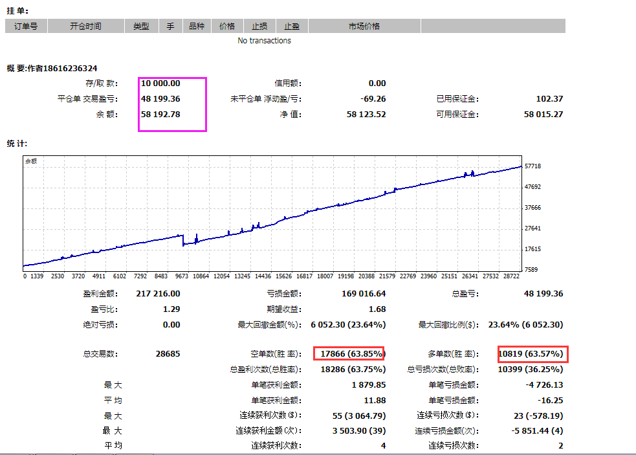Click the 手 column header

[171, 26]
